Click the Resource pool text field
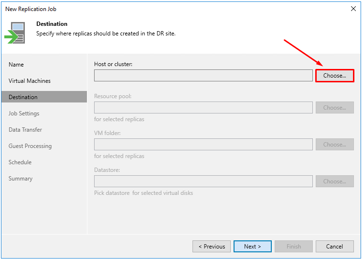363x260 pixels. click(203, 107)
